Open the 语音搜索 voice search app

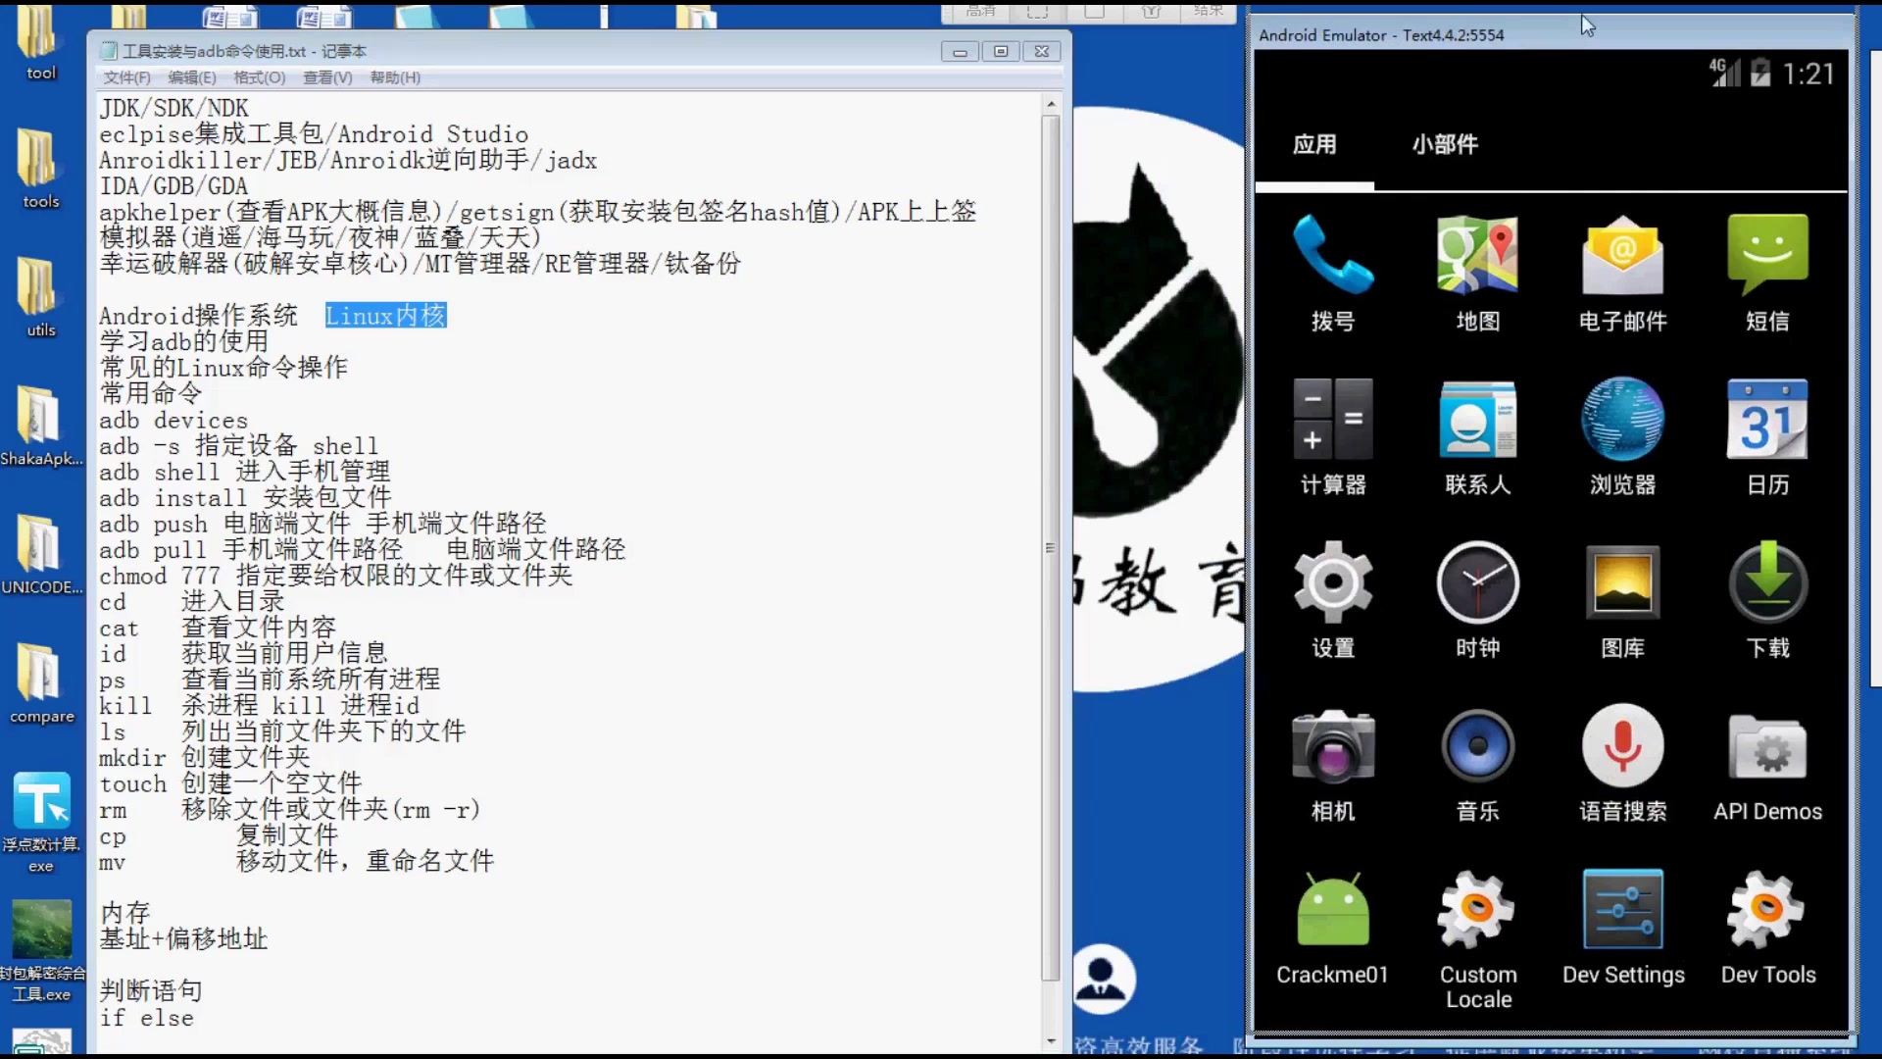pyautogui.click(x=1621, y=746)
